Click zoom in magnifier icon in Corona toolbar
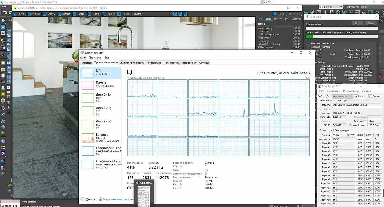 coord(175,14)
